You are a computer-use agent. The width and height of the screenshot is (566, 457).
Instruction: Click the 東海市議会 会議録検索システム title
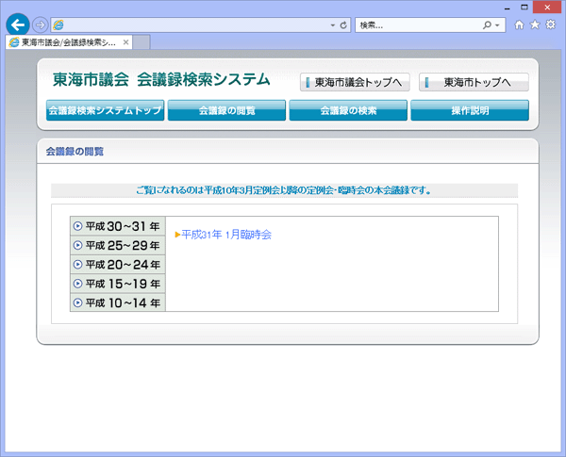[x=161, y=79]
